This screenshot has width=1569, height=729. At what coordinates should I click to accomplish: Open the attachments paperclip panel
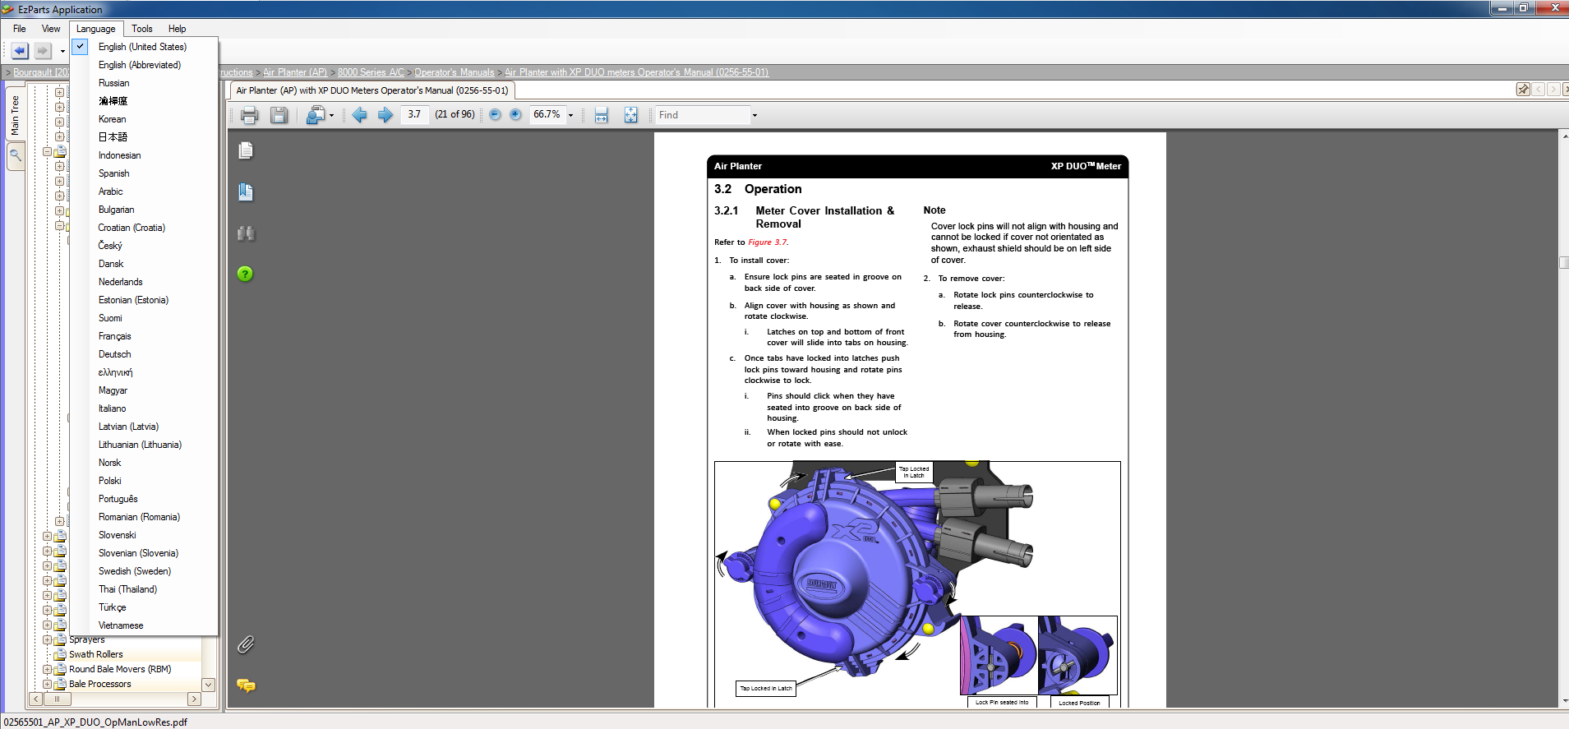(x=246, y=644)
